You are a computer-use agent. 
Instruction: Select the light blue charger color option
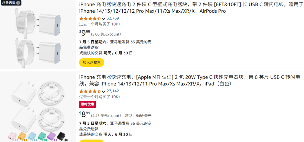(x=32, y=137)
